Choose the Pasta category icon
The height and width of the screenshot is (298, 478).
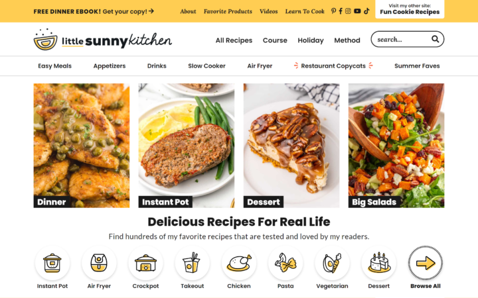tap(285, 263)
